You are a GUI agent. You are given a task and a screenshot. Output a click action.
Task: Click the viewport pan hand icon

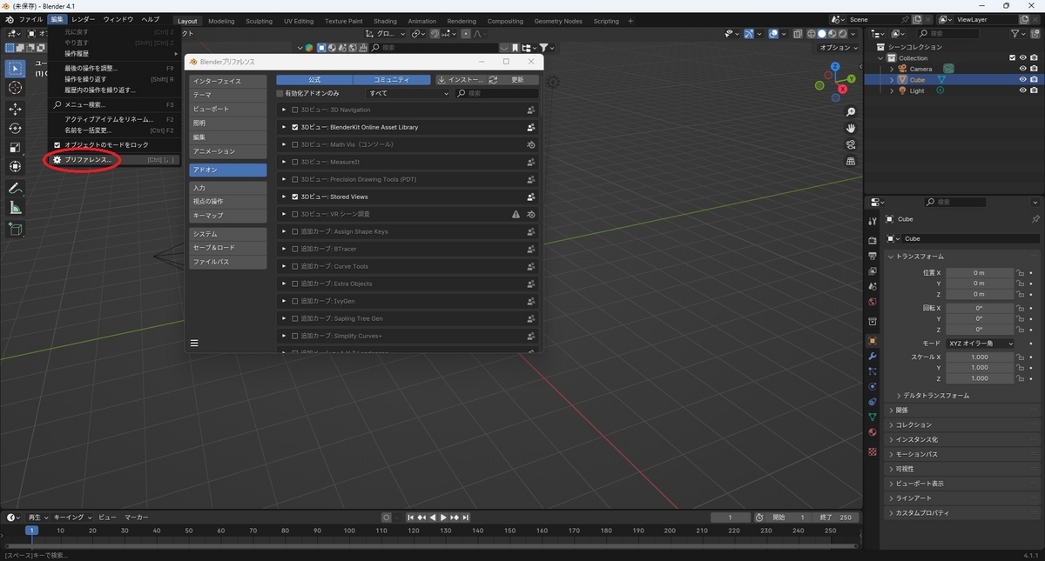tap(851, 128)
